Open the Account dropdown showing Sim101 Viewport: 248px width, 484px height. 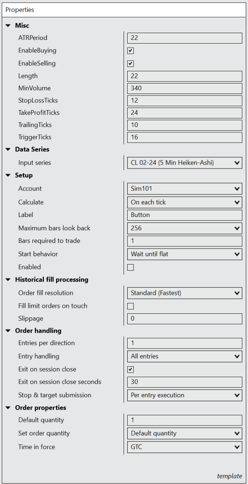pyautogui.click(x=185, y=189)
